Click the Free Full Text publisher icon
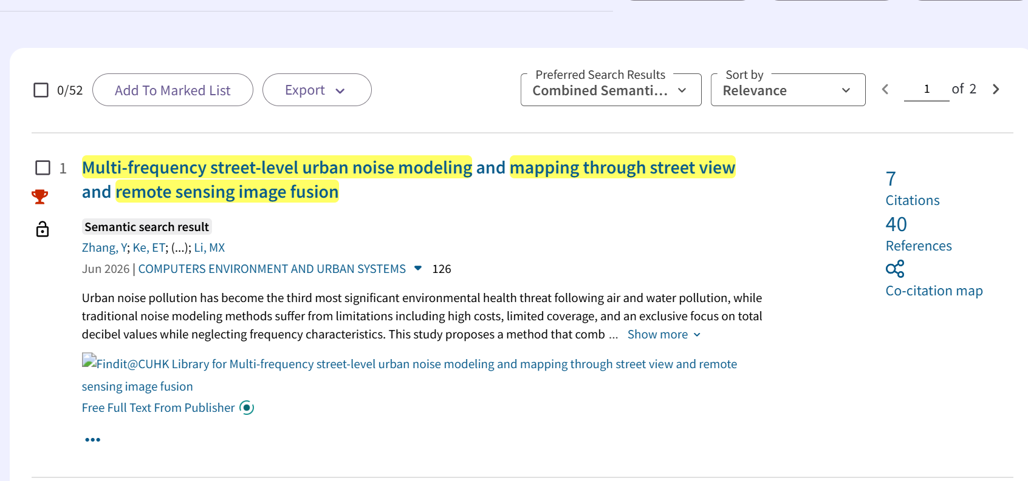 [x=247, y=408]
